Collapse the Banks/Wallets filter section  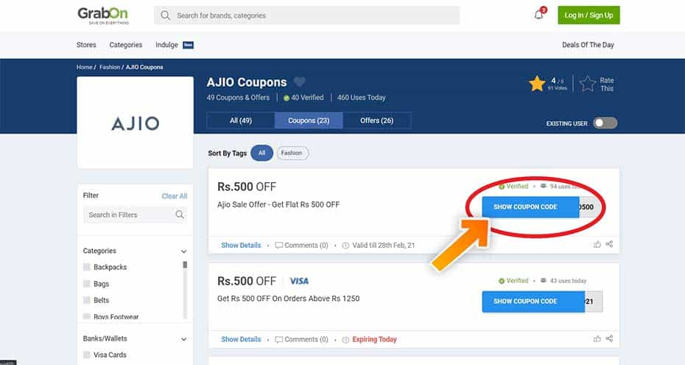click(x=184, y=339)
